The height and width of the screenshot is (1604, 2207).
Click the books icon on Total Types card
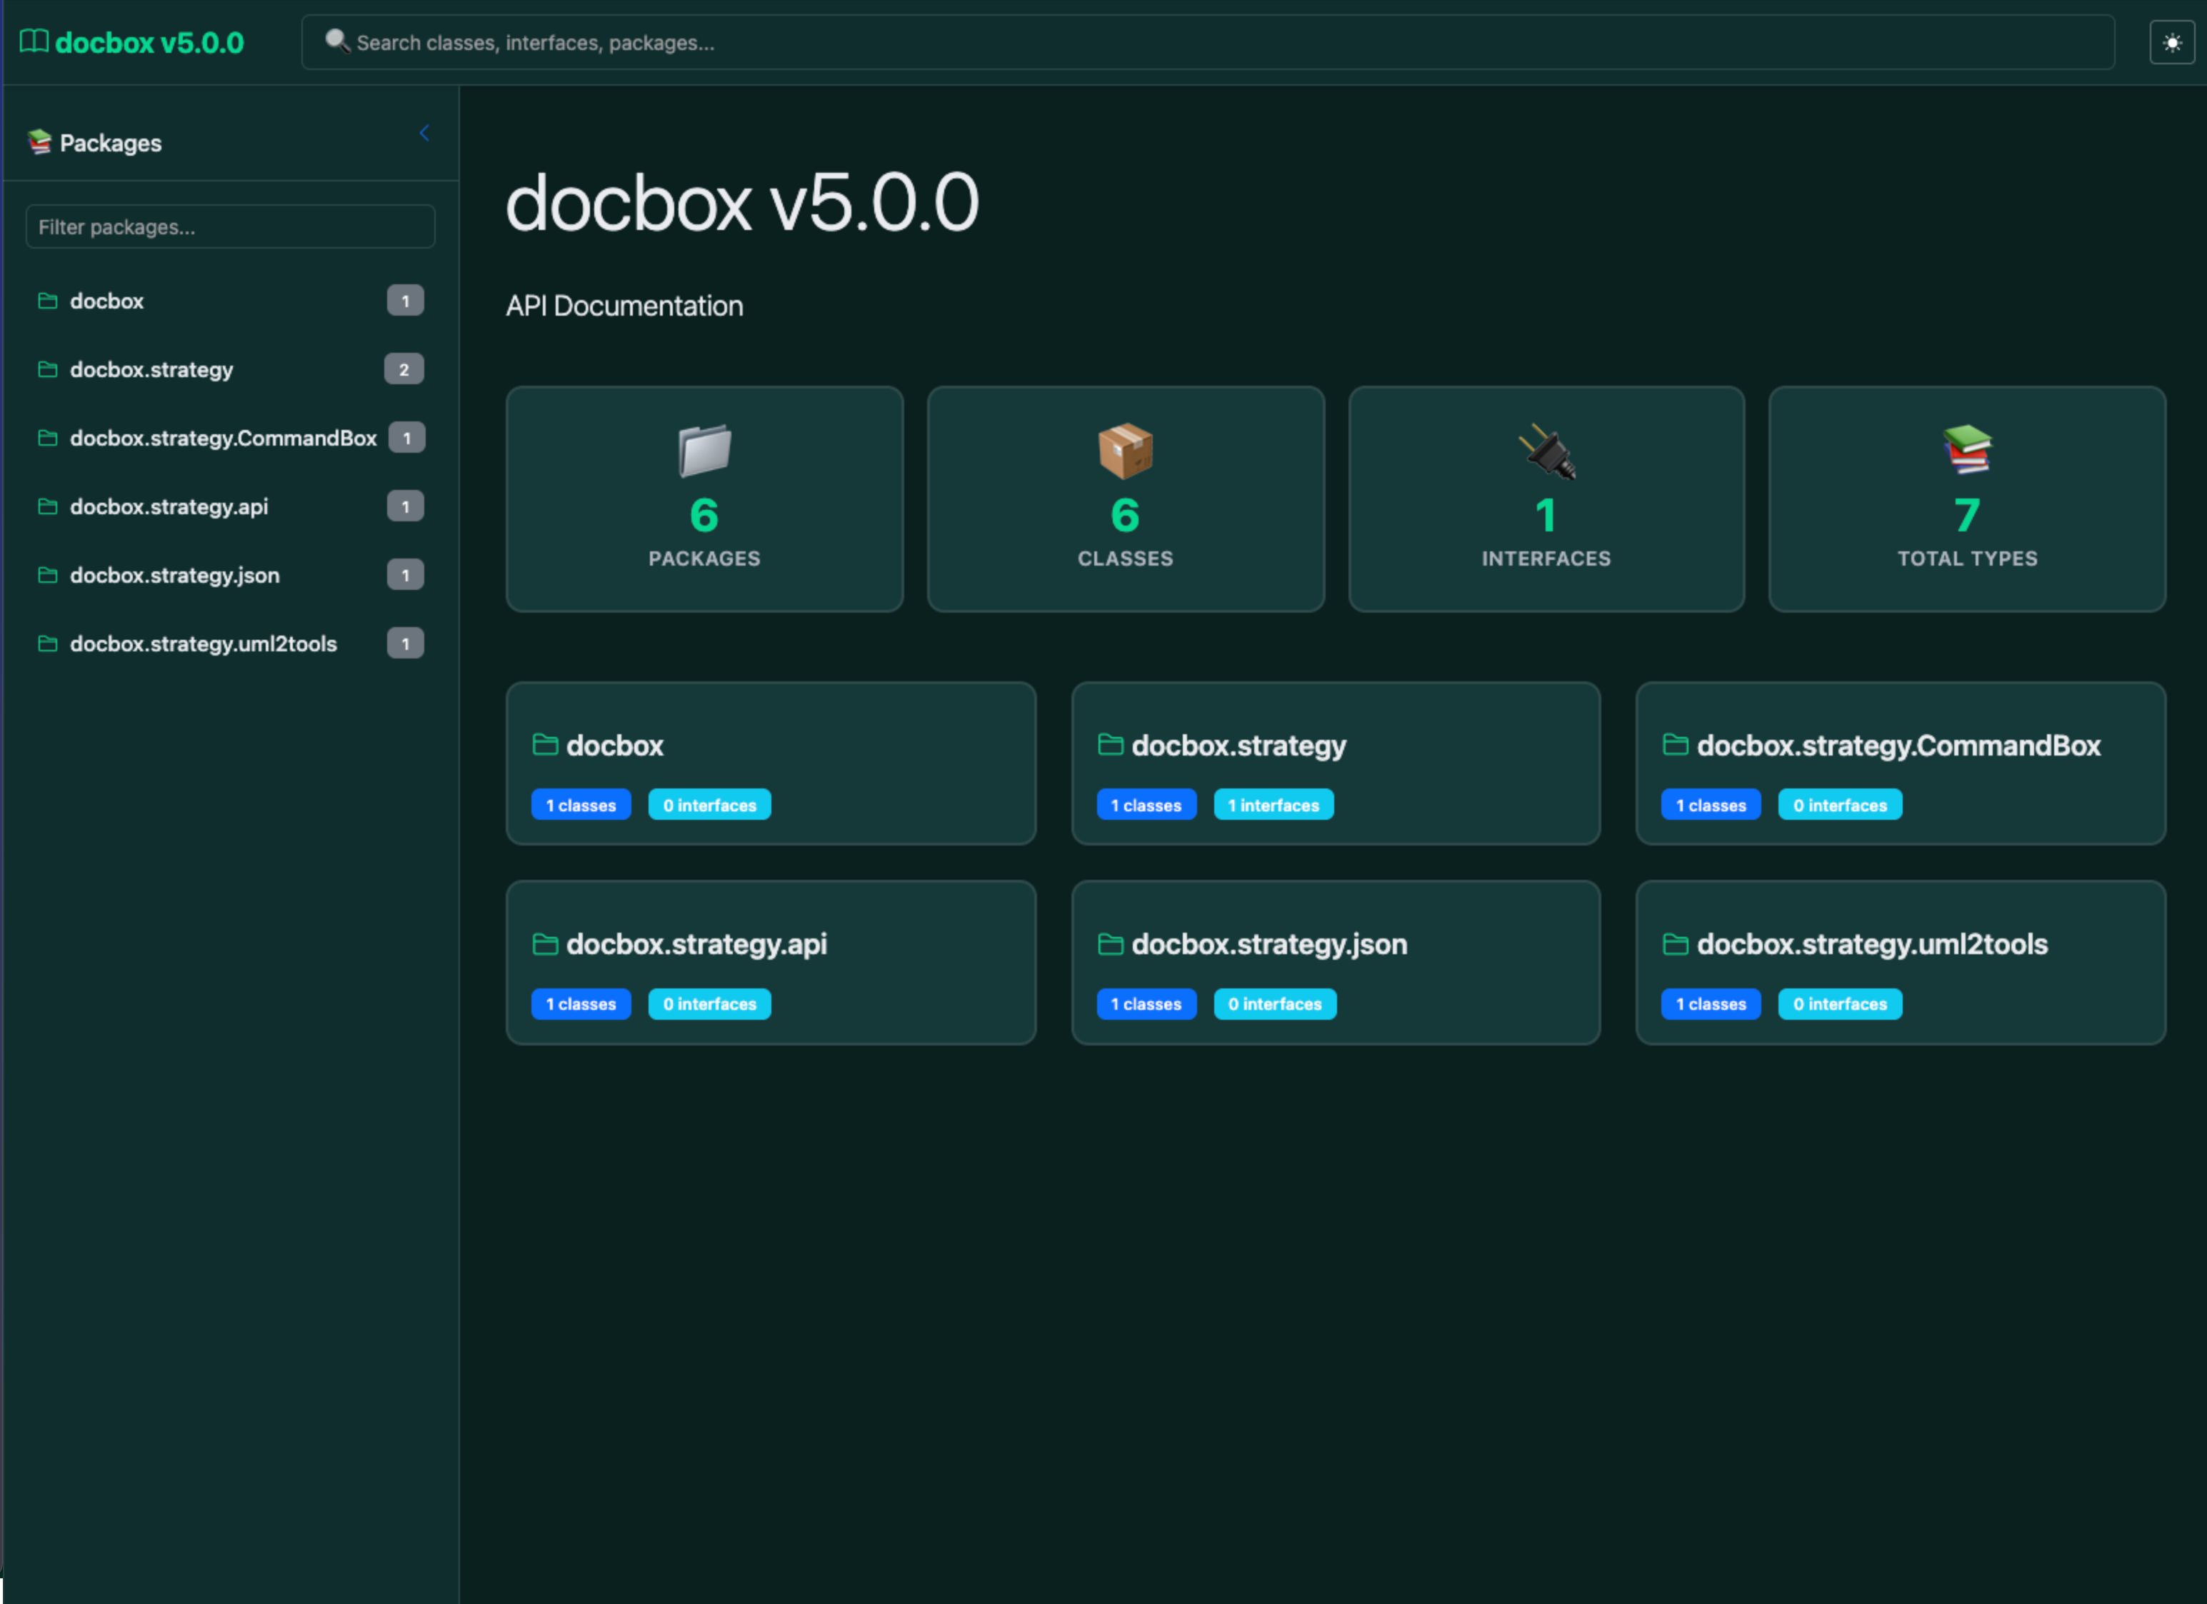(1966, 451)
